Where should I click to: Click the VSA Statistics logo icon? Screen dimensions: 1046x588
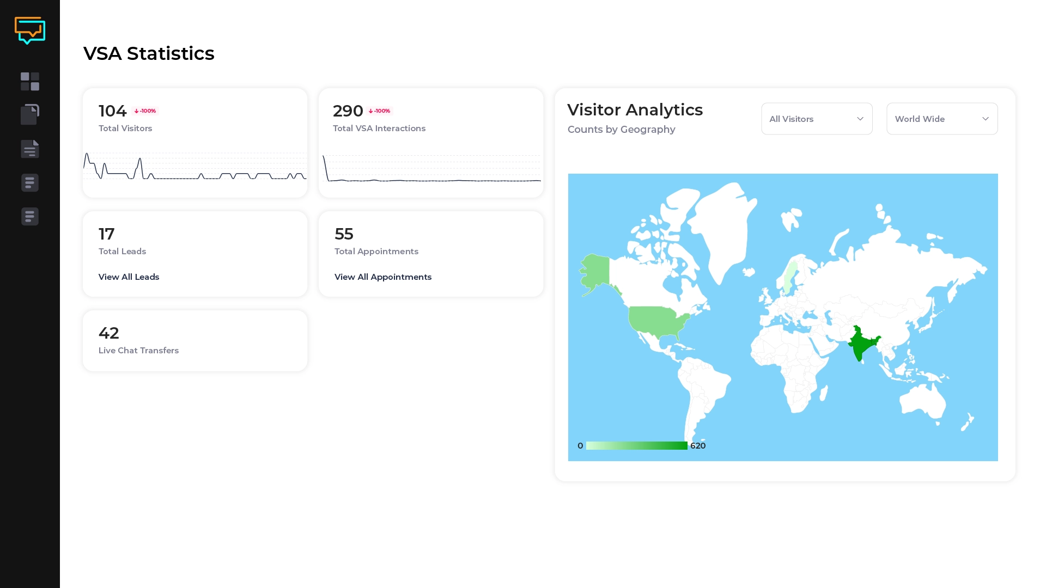(x=29, y=29)
